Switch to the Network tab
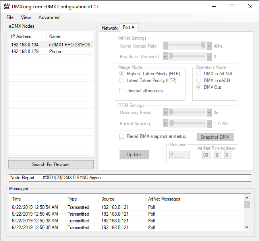This screenshot has height=241, width=259. (110, 28)
